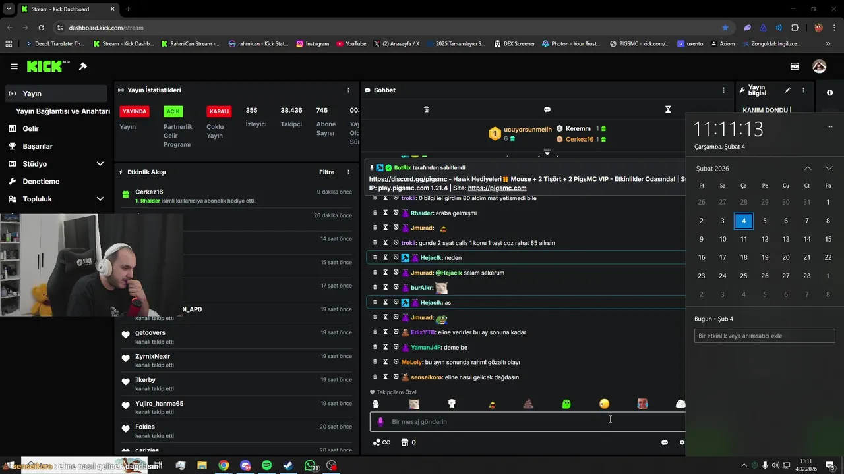Open chat settings gear below message box
The height and width of the screenshot is (474, 844).
point(682,442)
